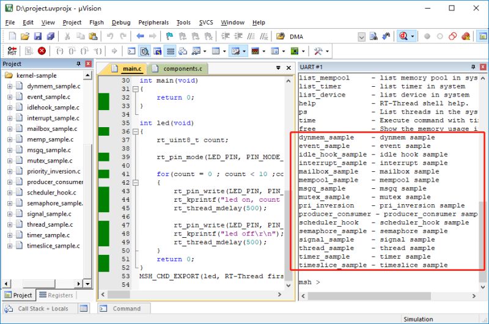Click the RST reset CPU icon

click(12, 51)
